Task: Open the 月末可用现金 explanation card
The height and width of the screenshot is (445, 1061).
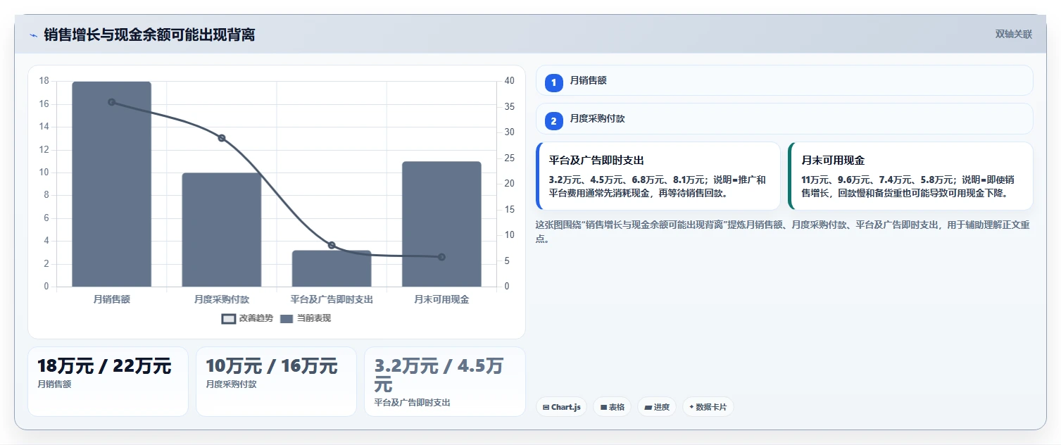Action: click(x=910, y=176)
